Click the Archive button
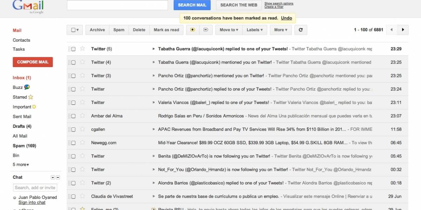 (97, 30)
